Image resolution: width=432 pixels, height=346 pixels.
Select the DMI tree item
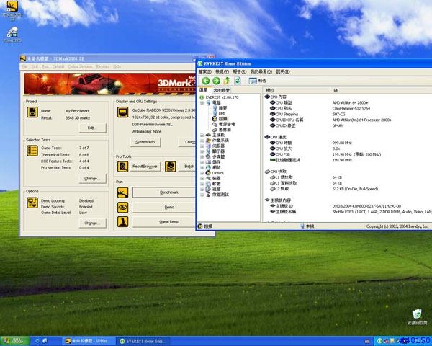click(x=222, y=113)
